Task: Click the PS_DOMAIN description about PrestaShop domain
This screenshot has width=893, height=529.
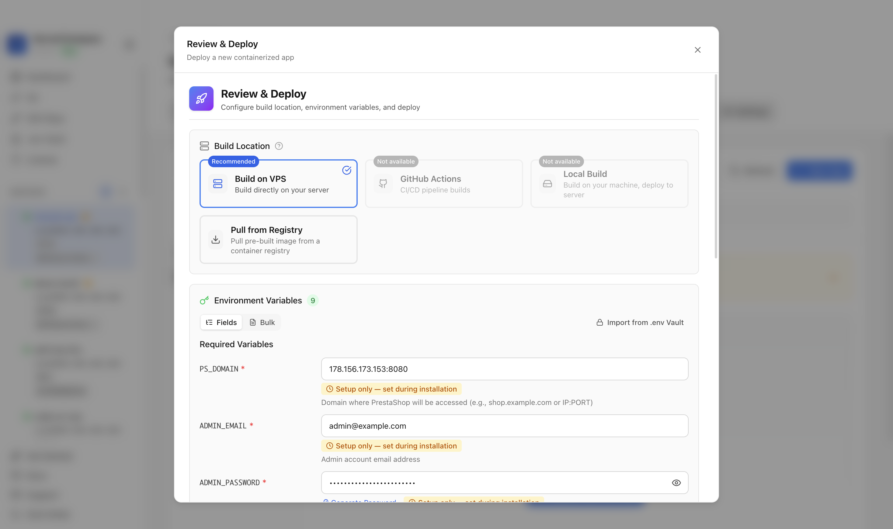Action: [x=457, y=403]
